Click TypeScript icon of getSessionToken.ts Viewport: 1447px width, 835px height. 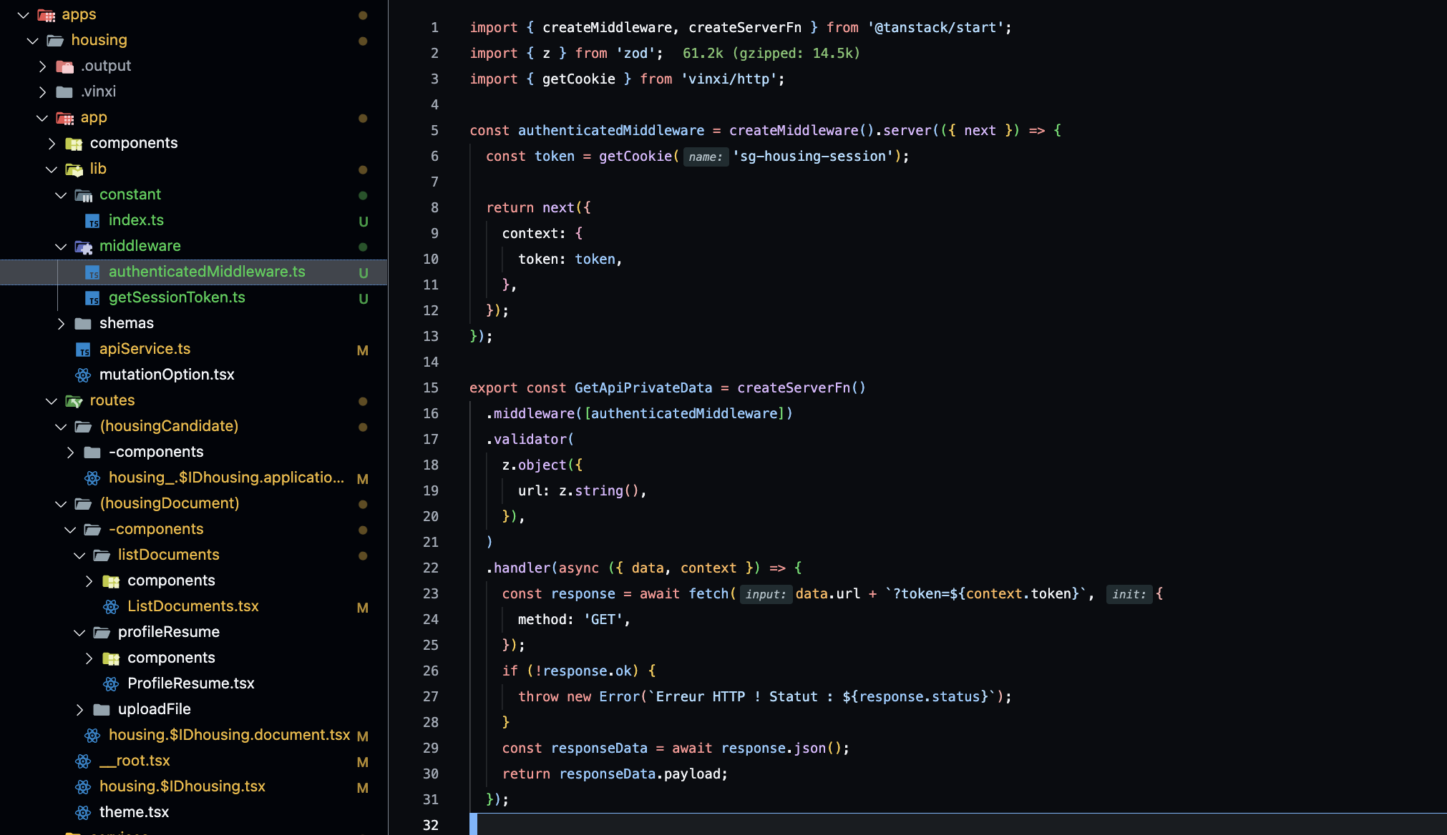pyautogui.click(x=92, y=298)
